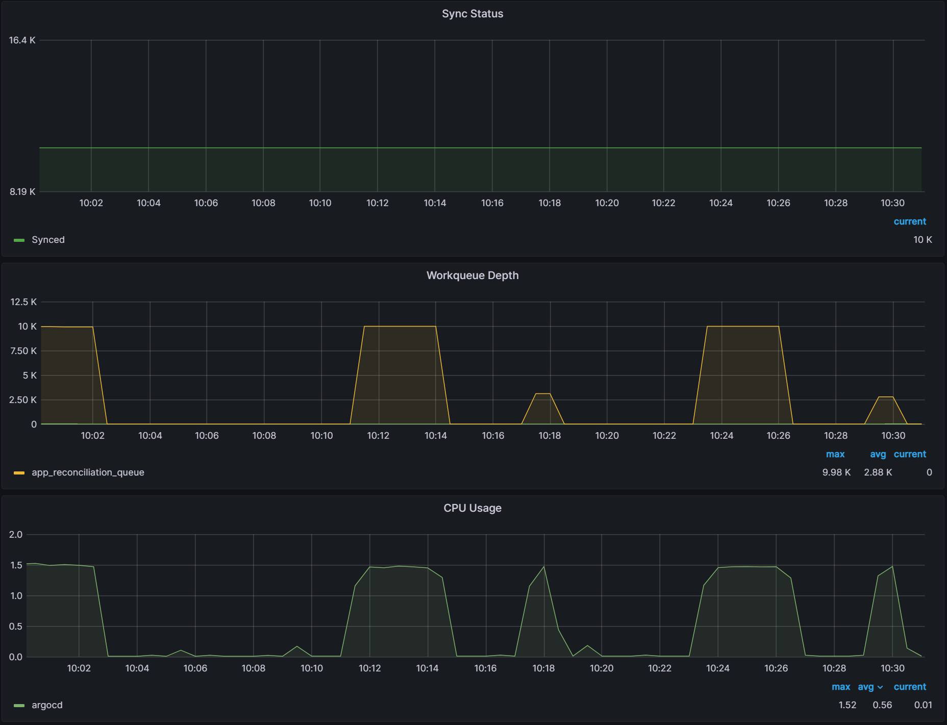The height and width of the screenshot is (725, 947).
Task: Click the 10:18 time label in Workqueue Depth
Action: [550, 436]
